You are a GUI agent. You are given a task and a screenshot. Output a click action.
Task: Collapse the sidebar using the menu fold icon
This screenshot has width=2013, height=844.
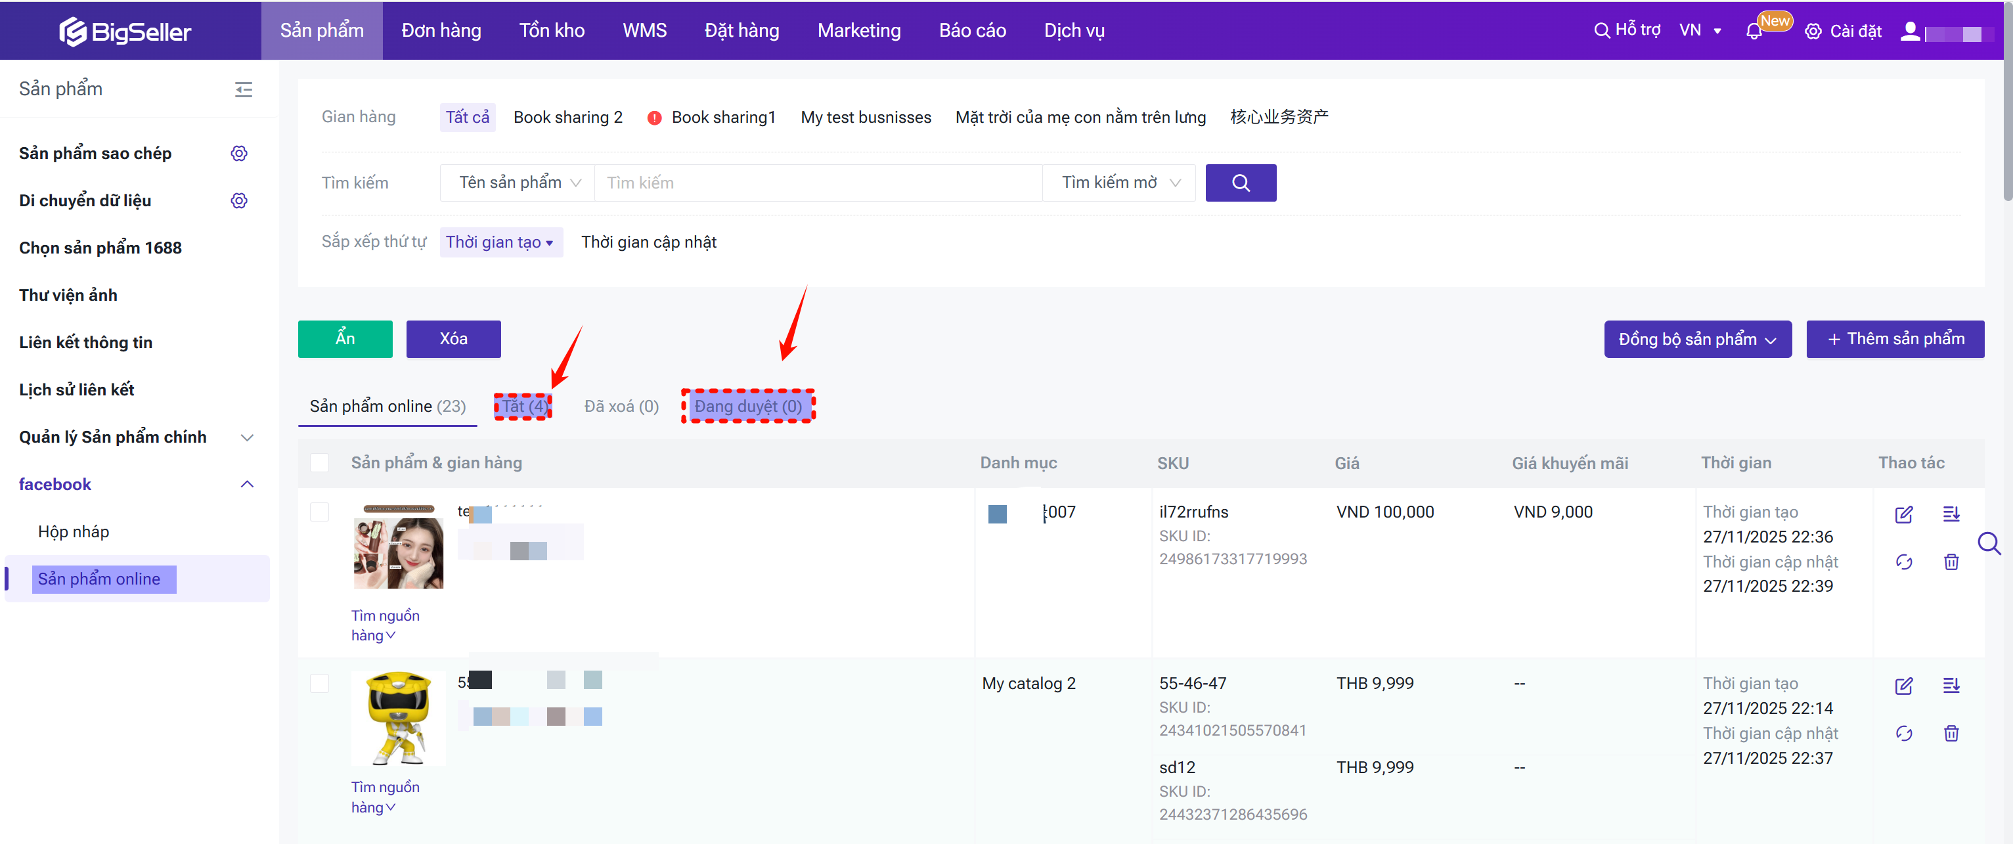tap(244, 89)
